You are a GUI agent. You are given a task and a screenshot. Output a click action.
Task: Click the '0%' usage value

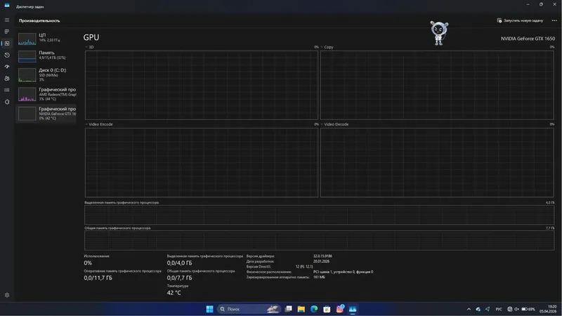(x=88, y=263)
